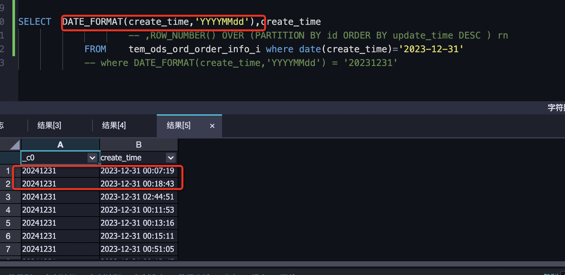Screen dimensions: 565x275
Task: Click the commented '20231231' string literal
Action: tap(370, 63)
